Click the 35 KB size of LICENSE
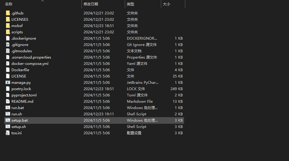The height and width of the screenshot is (161, 289). (x=178, y=76)
